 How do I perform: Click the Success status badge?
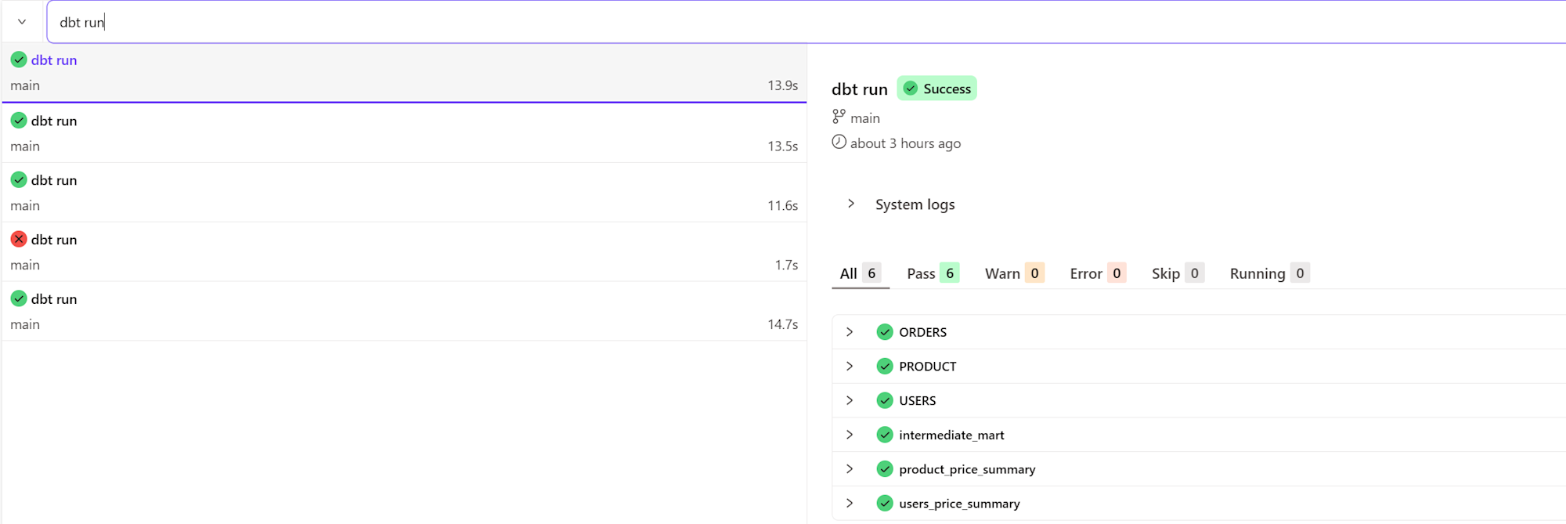[x=937, y=89]
